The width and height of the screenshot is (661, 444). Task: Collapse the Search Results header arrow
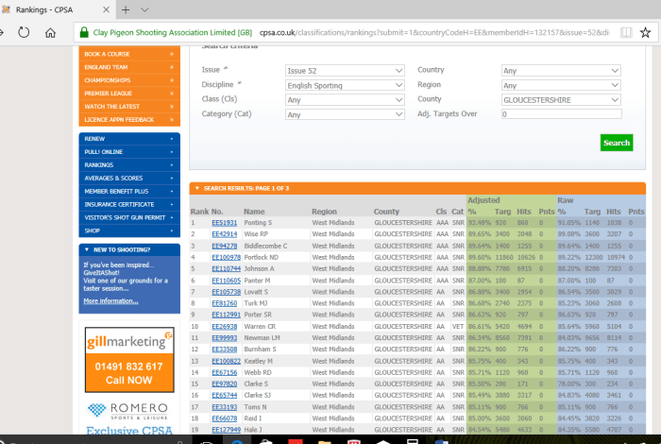tap(196, 188)
